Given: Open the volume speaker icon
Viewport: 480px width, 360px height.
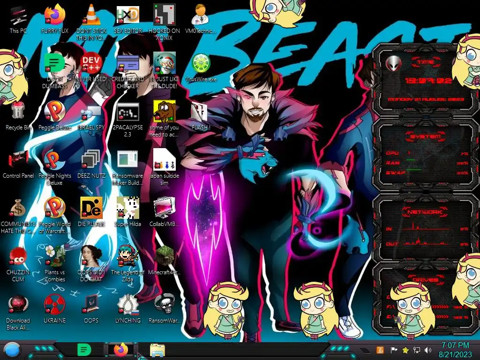Looking at the screenshot, I should pyautogui.click(x=428, y=350).
